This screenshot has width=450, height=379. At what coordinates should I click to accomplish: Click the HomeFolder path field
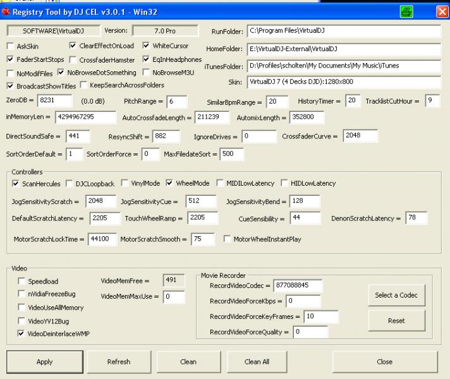[344, 49]
